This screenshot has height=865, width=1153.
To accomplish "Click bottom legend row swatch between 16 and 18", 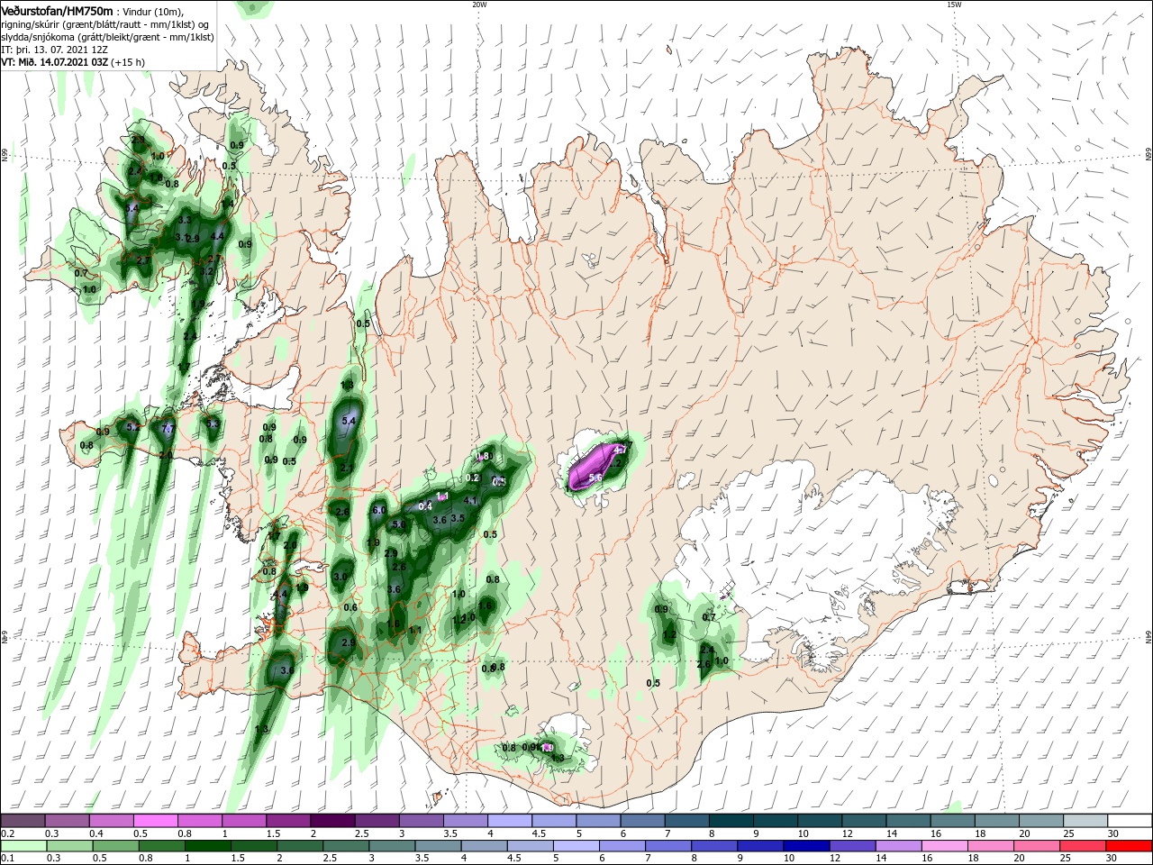I will (x=946, y=846).
